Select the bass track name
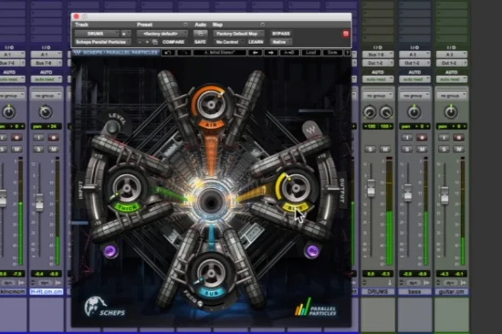 pos(414,292)
